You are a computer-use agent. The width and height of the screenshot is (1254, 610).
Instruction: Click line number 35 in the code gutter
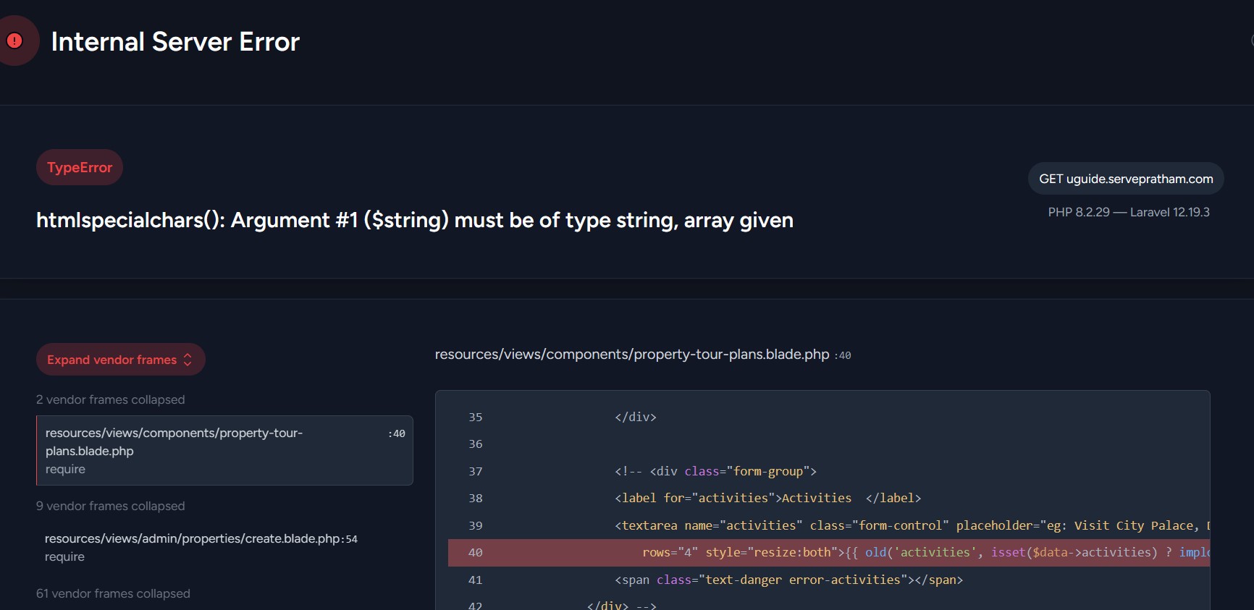[475, 418]
